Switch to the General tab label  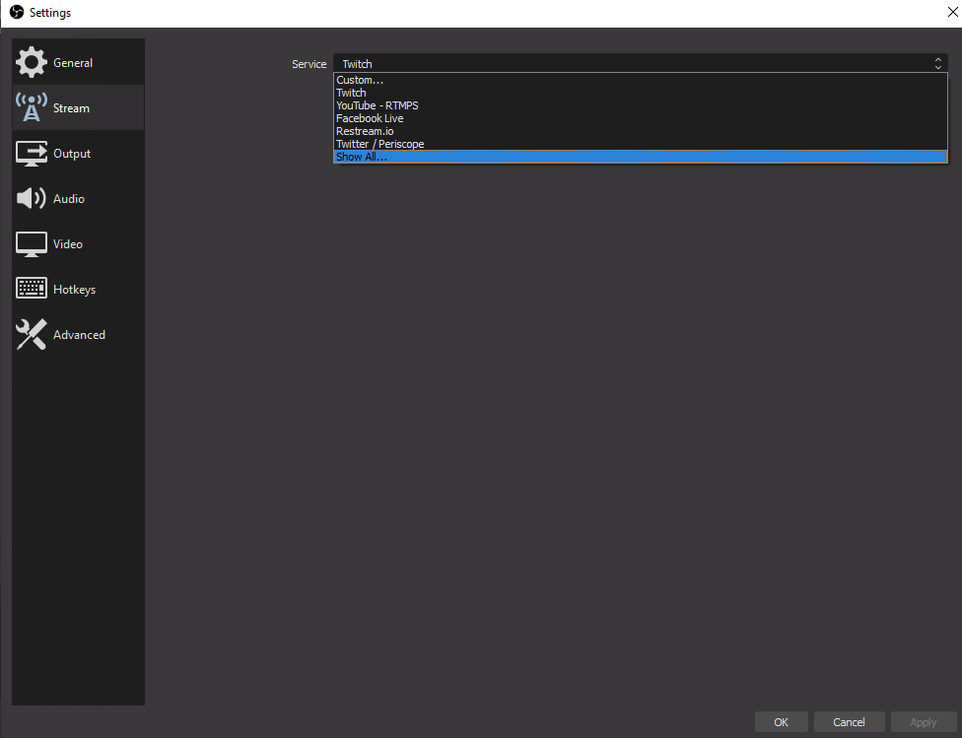pyautogui.click(x=73, y=63)
